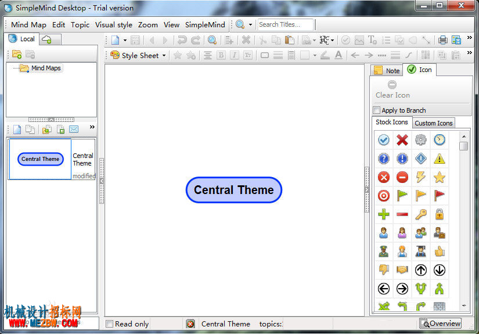Select the blue checkmark stock icon
This screenshot has width=479, height=334.
click(384, 140)
